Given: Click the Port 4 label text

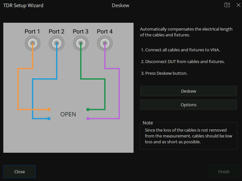Looking at the screenshot, I should pyautogui.click(x=105, y=32).
